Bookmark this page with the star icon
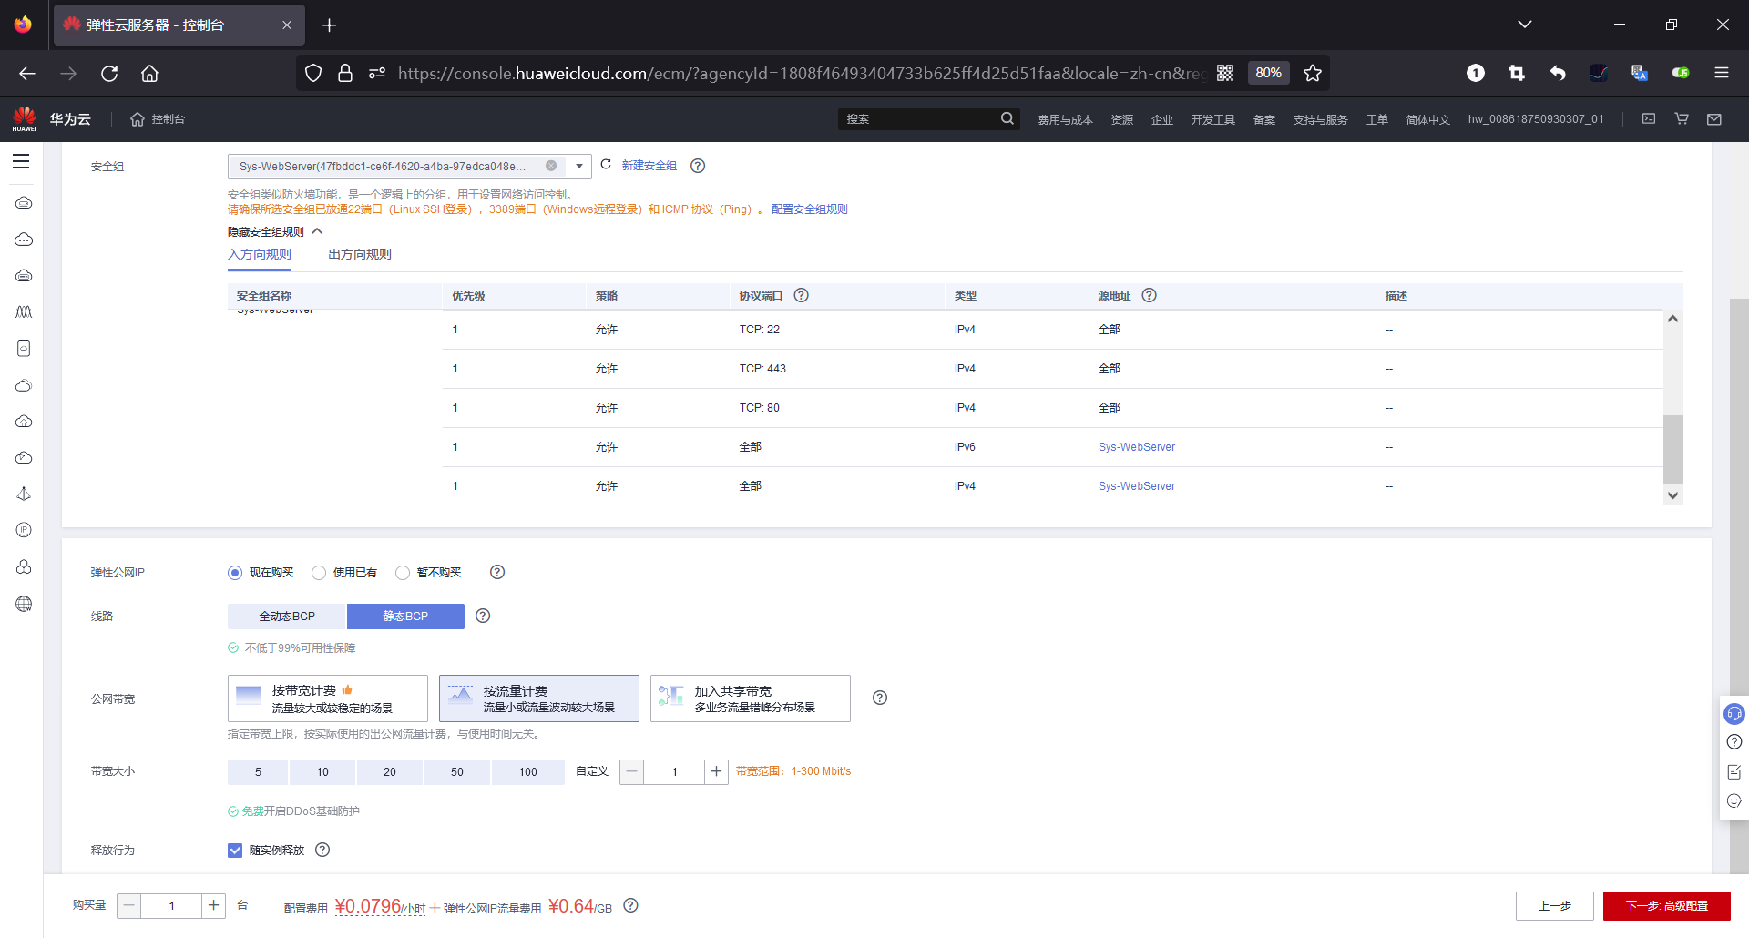This screenshot has height=938, width=1749. coord(1313,73)
